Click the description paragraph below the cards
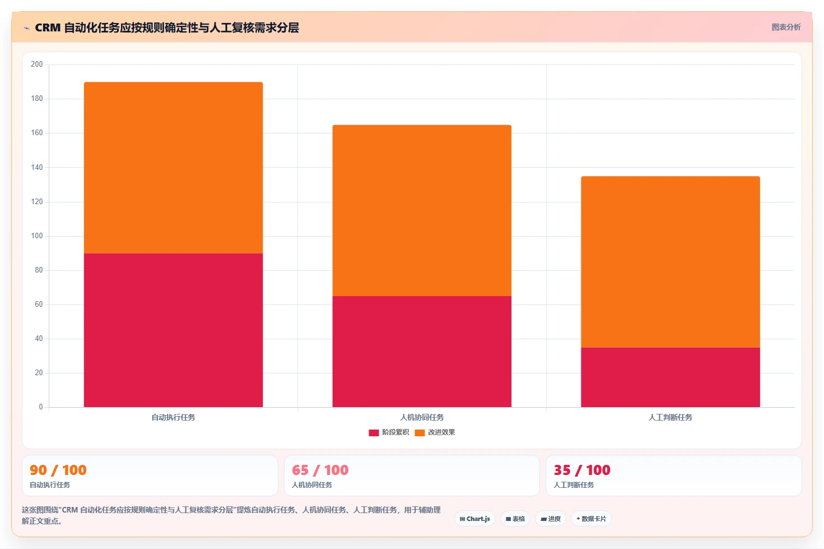 (231, 515)
